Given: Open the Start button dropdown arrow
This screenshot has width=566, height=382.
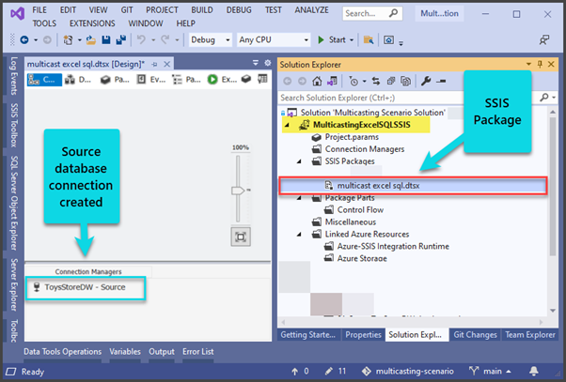Looking at the screenshot, I should point(352,40).
